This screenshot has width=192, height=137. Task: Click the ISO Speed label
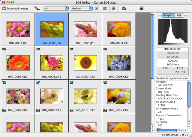click(x=161, y=122)
